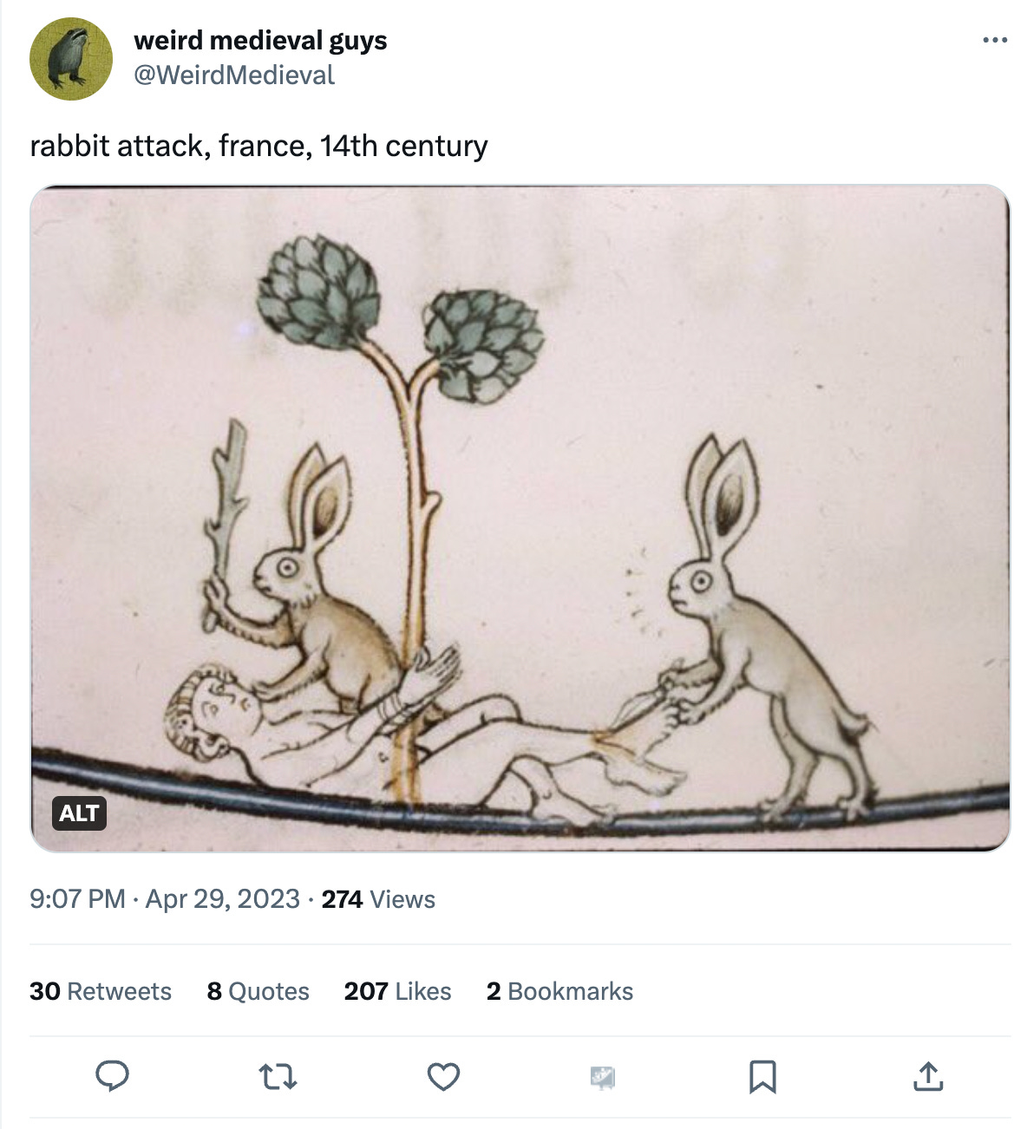Click the 2 Bookmarks count
1027x1129 pixels.
point(560,991)
